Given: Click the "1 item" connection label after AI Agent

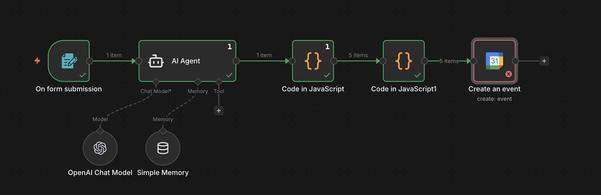Looking at the screenshot, I should 264,55.
